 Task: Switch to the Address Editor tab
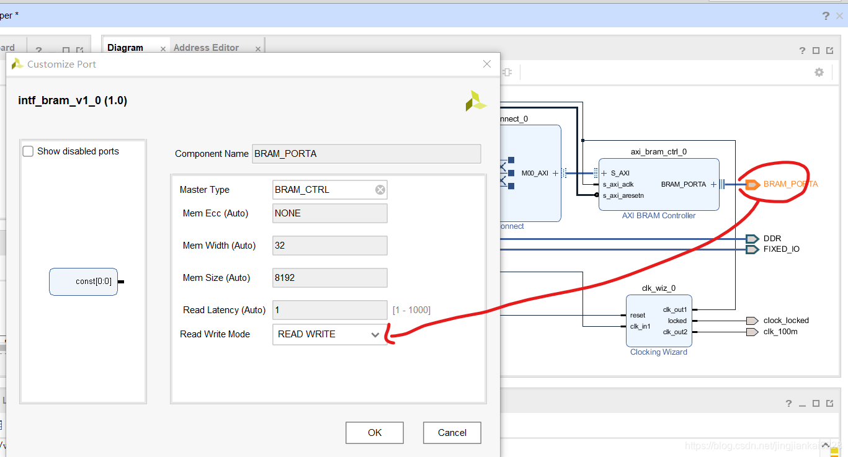click(x=206, y=48)
